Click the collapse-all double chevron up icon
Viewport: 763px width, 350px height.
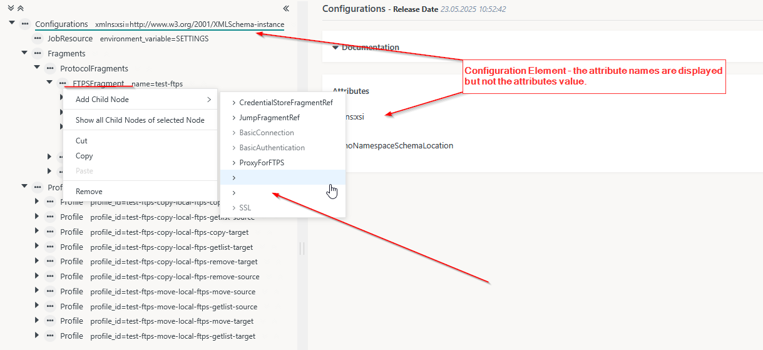[20, 8]
